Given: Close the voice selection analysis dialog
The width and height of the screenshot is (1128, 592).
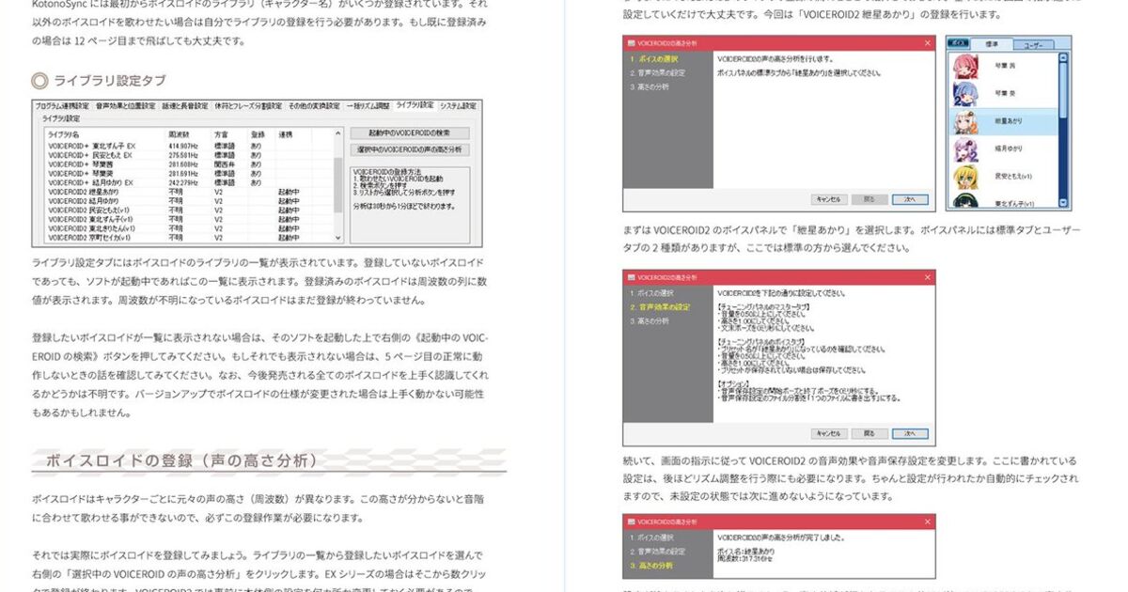Looking at the screenshot, I should click(927, 43).
